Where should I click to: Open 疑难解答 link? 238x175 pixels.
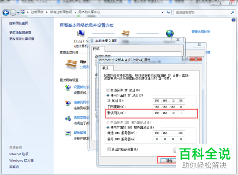pyautogui.click(x=80, y=133)
